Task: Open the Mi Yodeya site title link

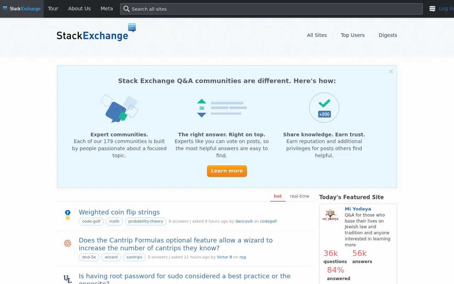Action: coord(358,209)
